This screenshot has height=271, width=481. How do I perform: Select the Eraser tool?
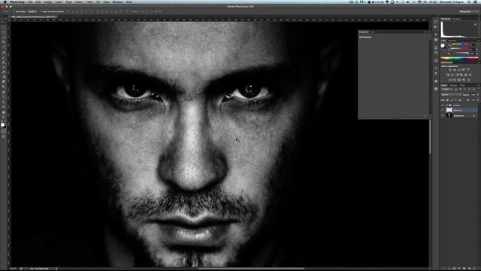point(4,72)
